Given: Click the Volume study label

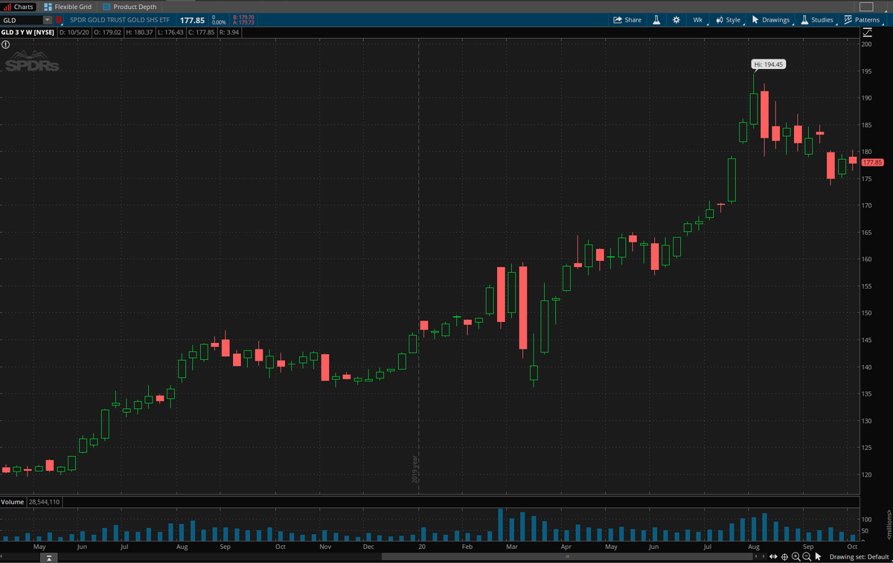Looking at the screenshot, I should (13, 502).
